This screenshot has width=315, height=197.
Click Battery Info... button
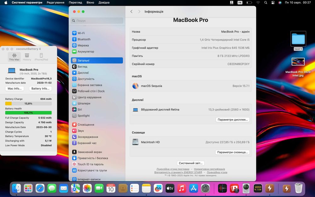click(40, 89)
